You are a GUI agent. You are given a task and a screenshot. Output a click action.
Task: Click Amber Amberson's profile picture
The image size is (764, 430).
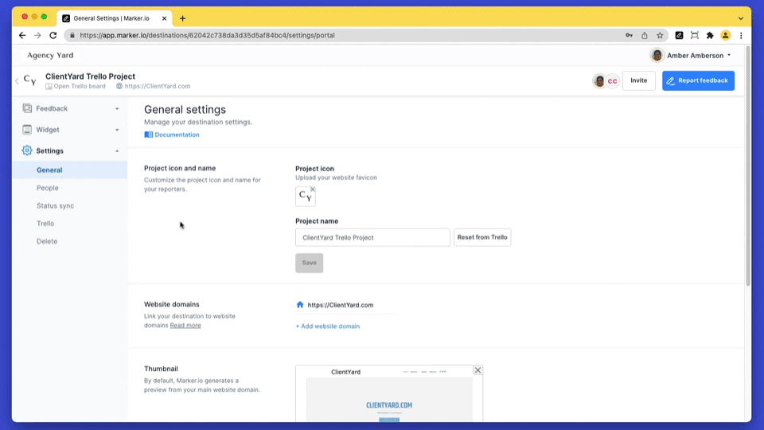[x=657, y=55]
